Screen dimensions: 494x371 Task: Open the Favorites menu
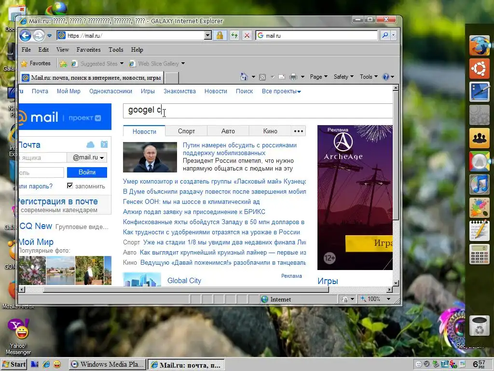click(x=89, y=50)
